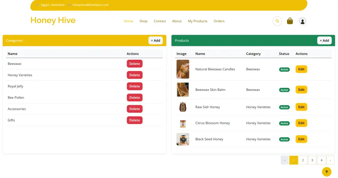The width and height of the screenshot is (338, 178).
Task: Open My Products in navigation
Action: click(x=197, y=21)
